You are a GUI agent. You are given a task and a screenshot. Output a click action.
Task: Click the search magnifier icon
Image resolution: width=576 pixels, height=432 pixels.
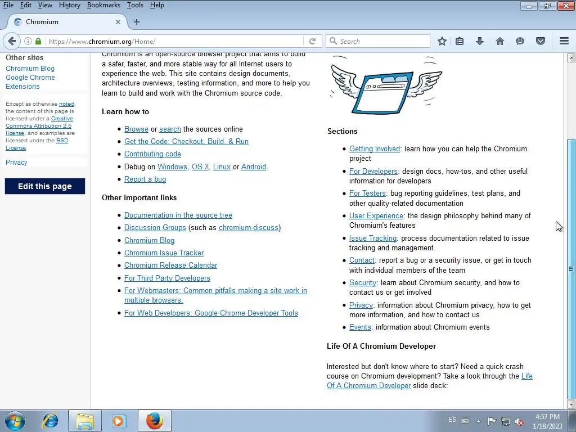click(333, 41)
